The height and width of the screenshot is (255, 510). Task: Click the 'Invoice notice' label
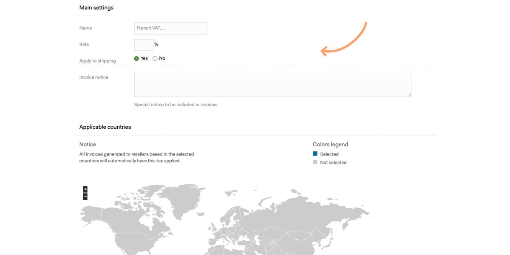click(x=94, y=77)
